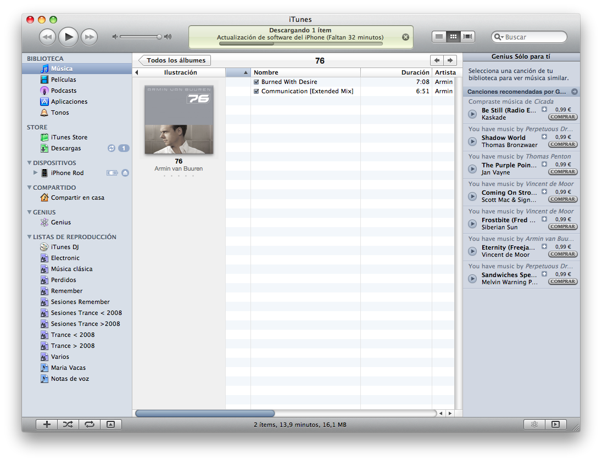Play the current track

[x=68, y=37]
